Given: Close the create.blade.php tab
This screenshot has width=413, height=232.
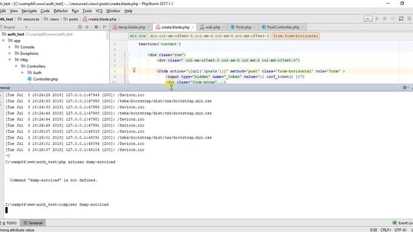Looking at the screenshot, I should [193, 27].
